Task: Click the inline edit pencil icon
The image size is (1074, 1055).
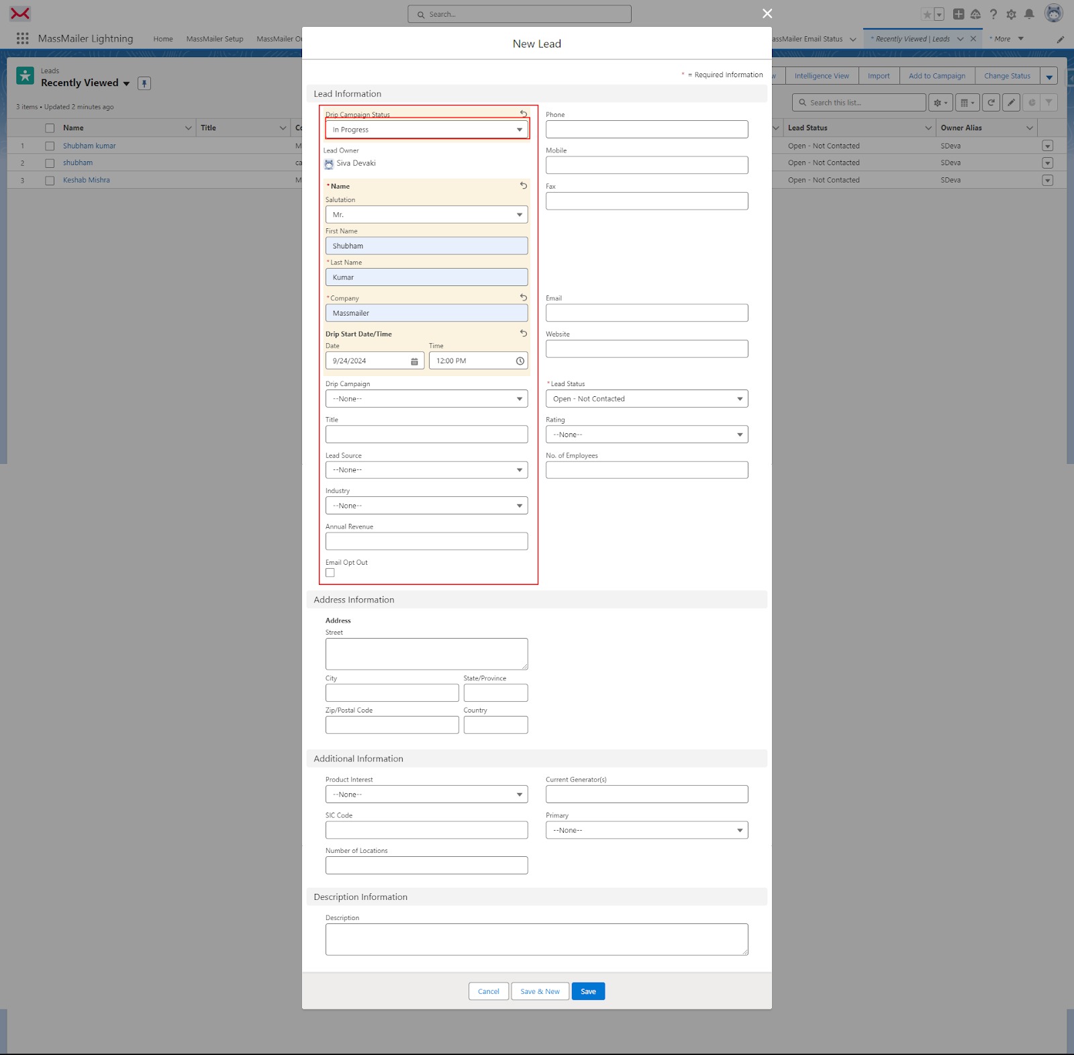Action: (1011, 103)
